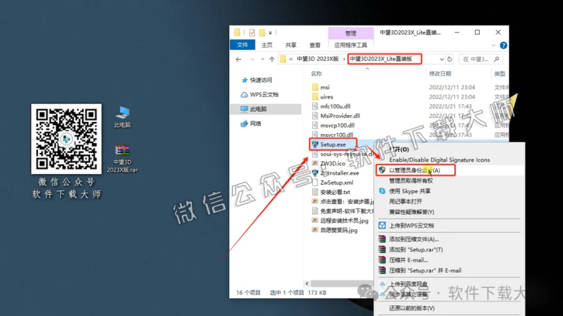Sort by the 类型 column header
This screenshot has width=563, height=316.
point(499,74)
